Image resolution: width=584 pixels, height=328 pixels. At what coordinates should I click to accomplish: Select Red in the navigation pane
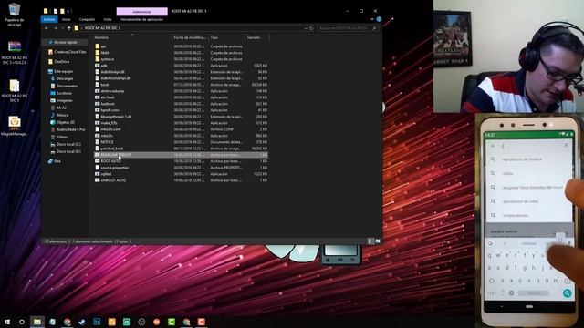(x=55, y=161)
